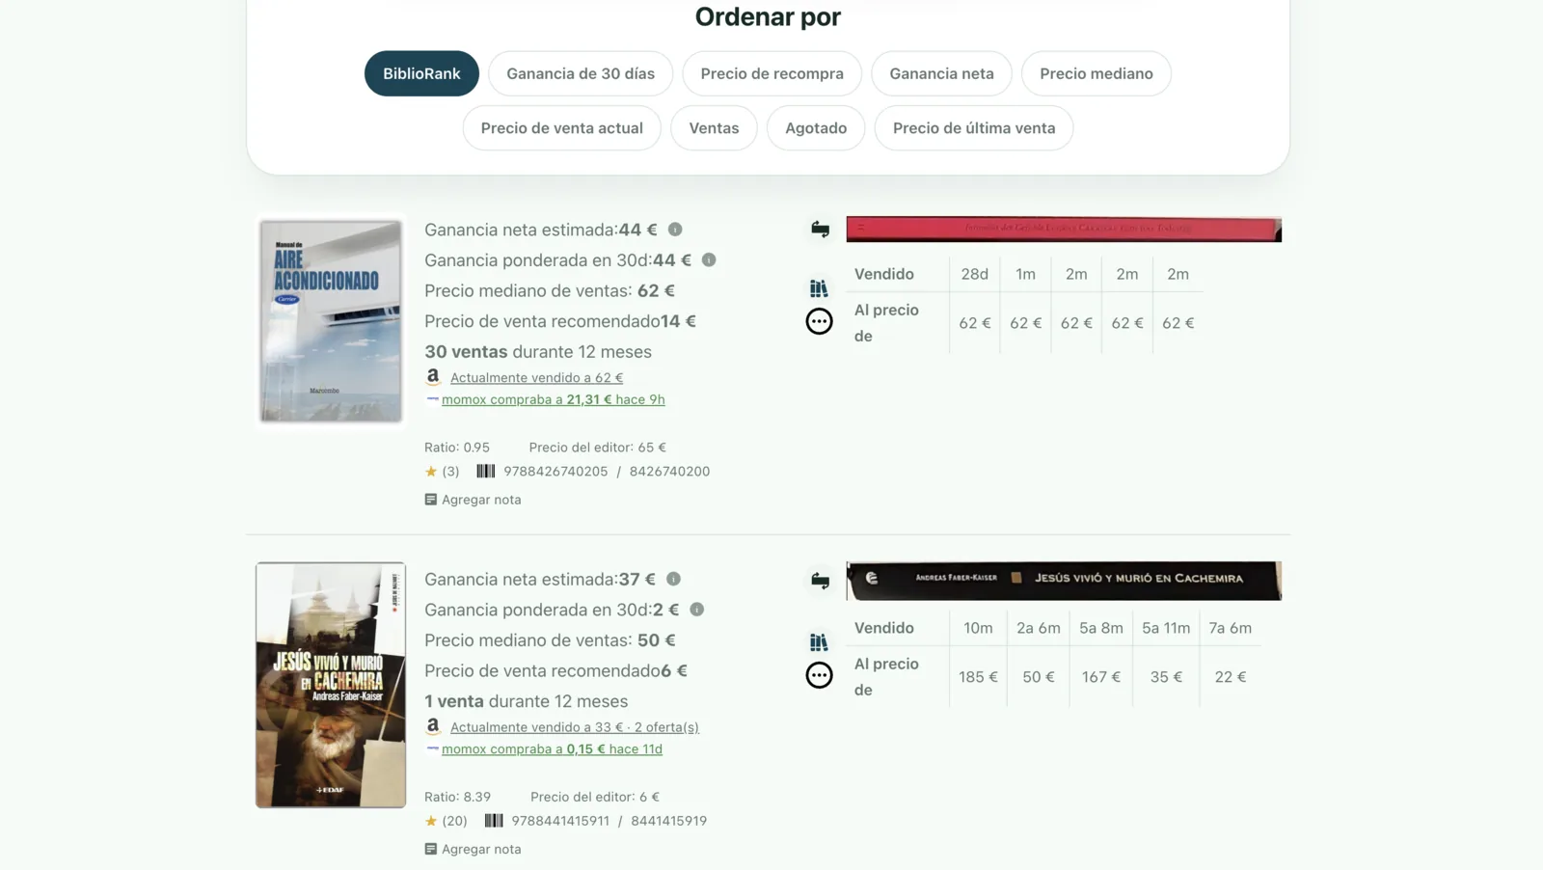Select ISBN 9788441415911
Screen dimensions: 1543x870
[x=560, y=821]
